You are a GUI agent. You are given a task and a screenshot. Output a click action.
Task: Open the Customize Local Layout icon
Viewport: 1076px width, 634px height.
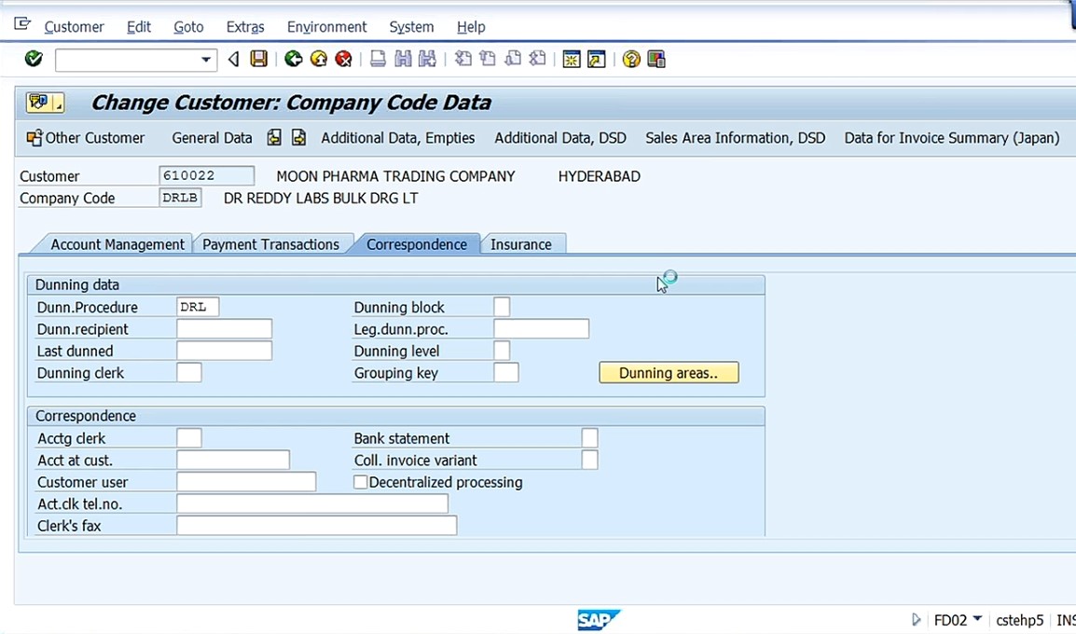coord(656,59)
